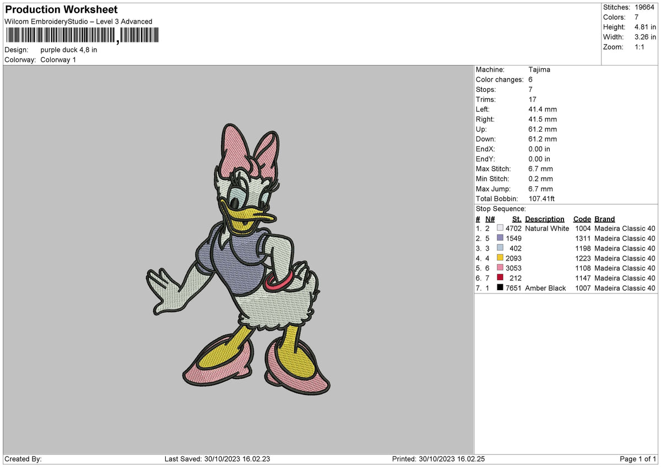
Task: Click thread code 1223
Action: [583, 258]
